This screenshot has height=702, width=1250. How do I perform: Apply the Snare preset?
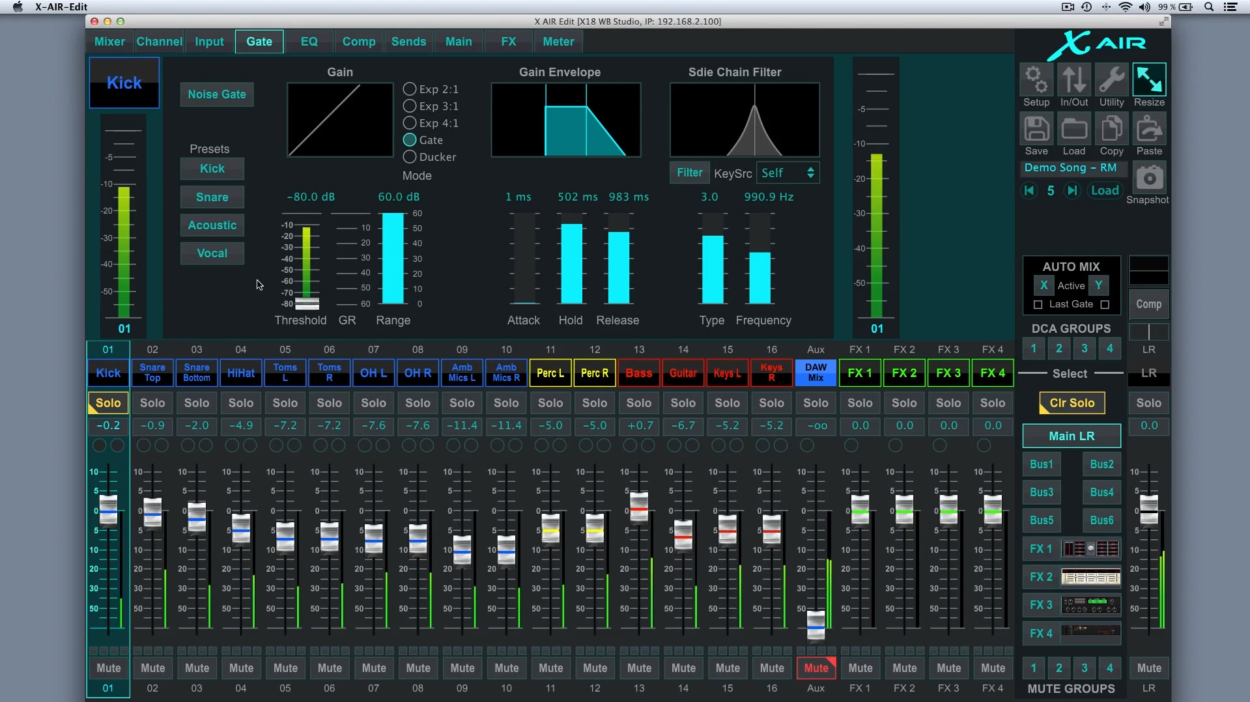(212, 197)
